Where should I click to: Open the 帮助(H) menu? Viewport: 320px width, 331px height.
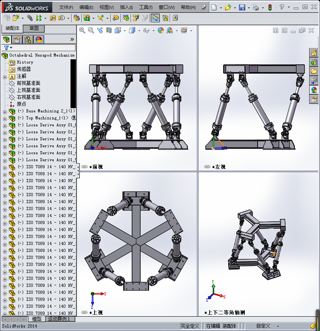point(188,7)
